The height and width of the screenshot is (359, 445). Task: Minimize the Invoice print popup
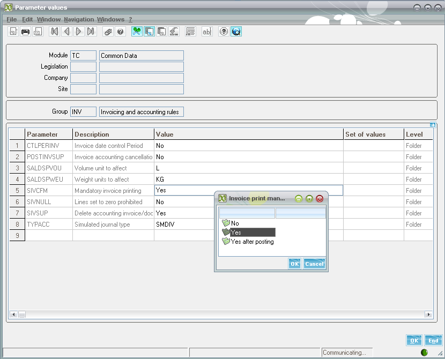pos(299,199)
